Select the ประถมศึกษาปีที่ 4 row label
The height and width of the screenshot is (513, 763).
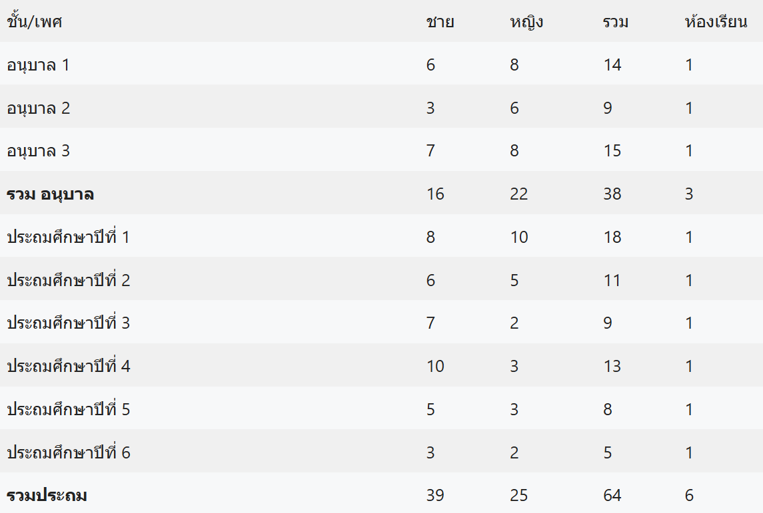[68, 366]
